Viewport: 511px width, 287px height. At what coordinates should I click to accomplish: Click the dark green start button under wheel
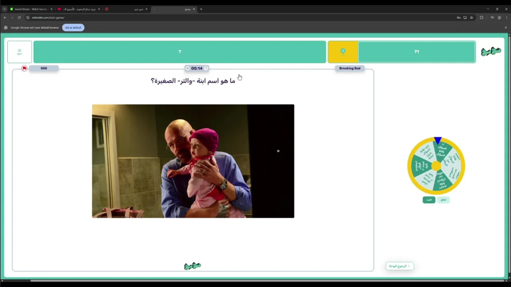pyautogui.click(x=429, y=200)
